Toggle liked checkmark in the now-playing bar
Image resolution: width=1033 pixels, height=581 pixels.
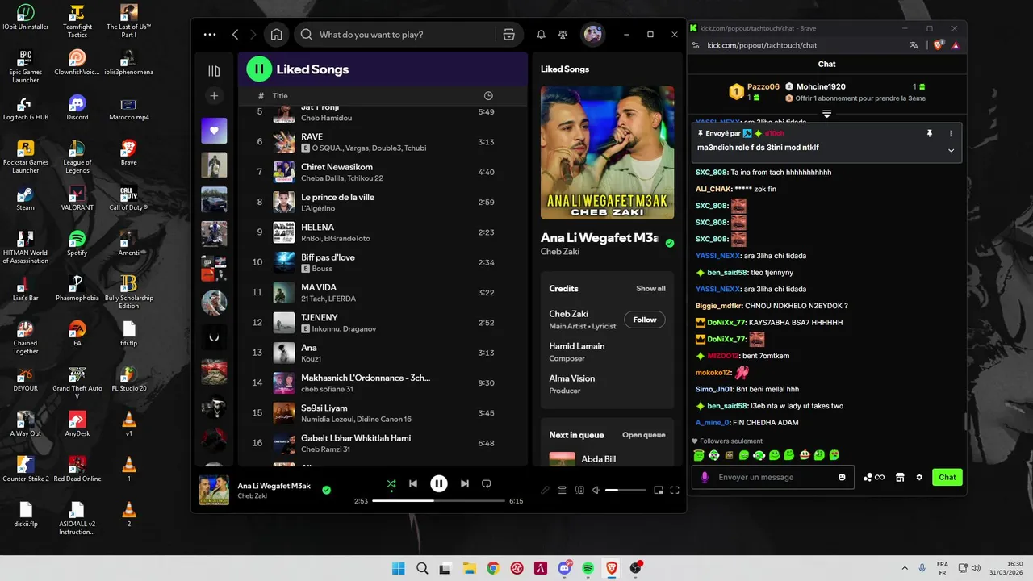pos(327,490)
